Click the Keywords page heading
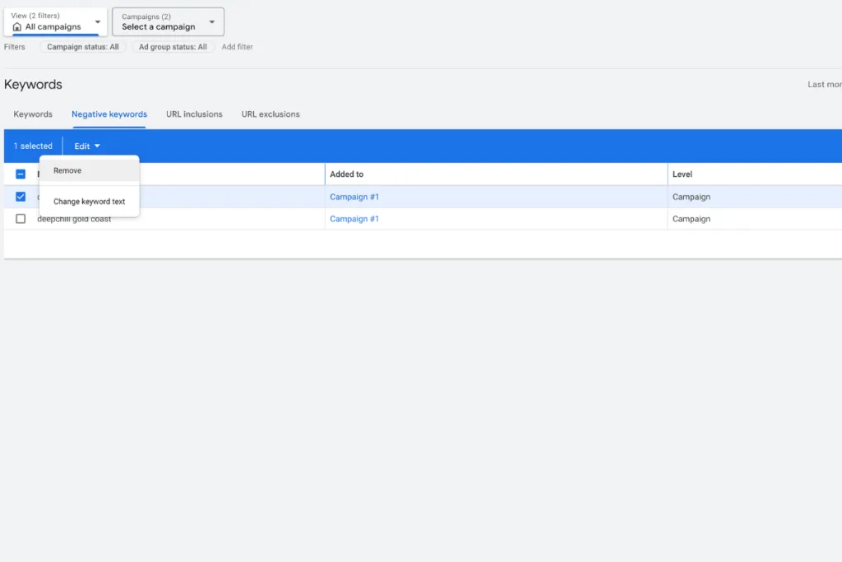The height and width of the screenshot is (562, 842). coord(33,85)
